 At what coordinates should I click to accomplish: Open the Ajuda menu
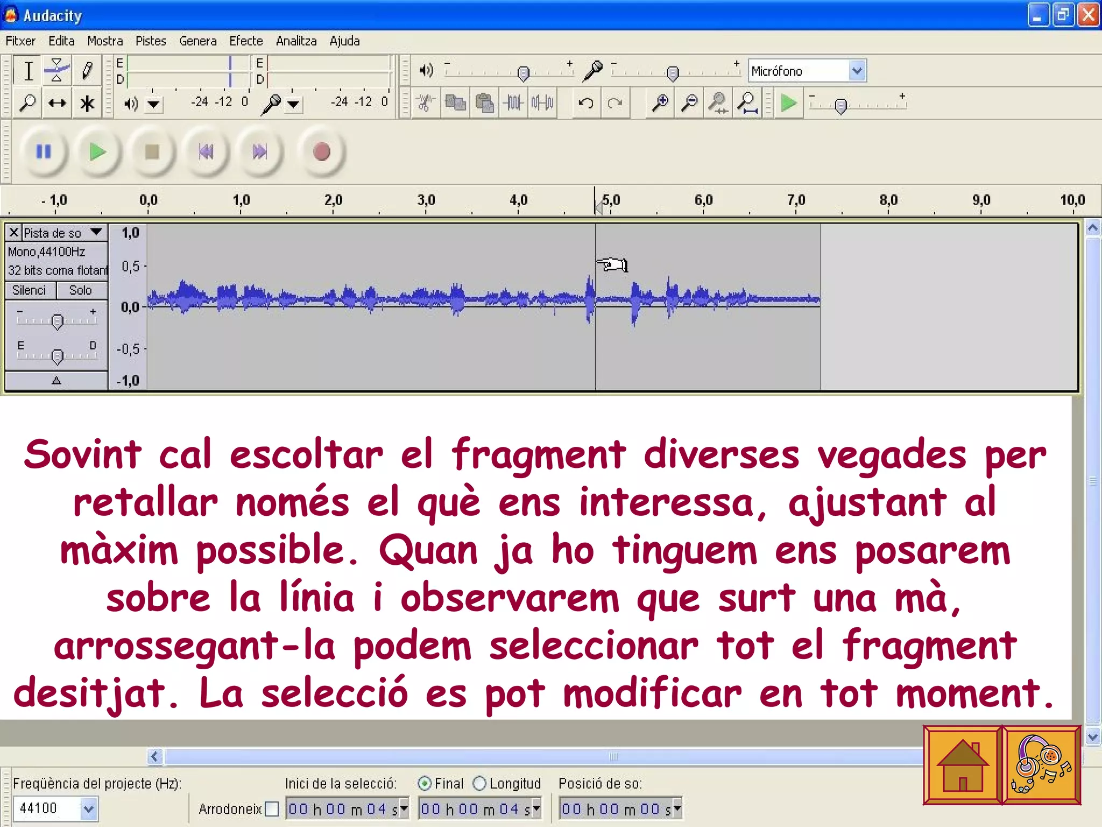344,41
